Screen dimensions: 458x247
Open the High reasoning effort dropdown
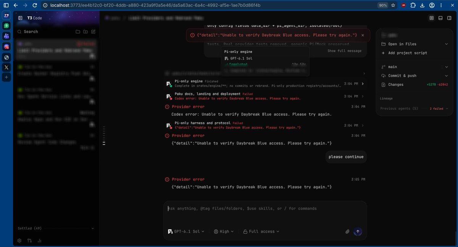[224, 231]
